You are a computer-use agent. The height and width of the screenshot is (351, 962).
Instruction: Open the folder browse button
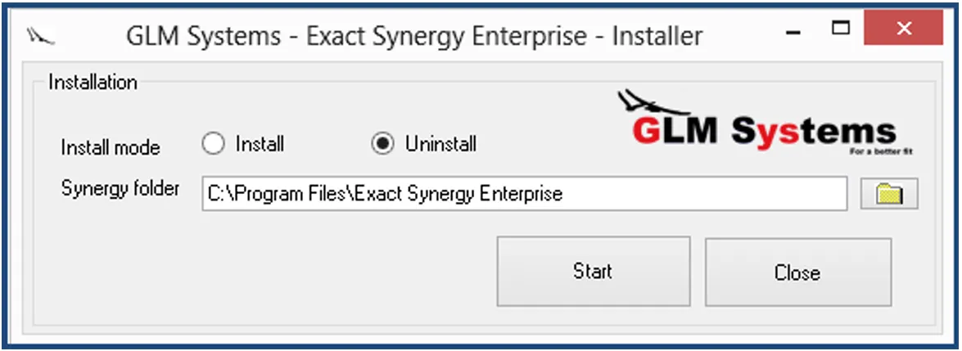click(x=889, y=194)
